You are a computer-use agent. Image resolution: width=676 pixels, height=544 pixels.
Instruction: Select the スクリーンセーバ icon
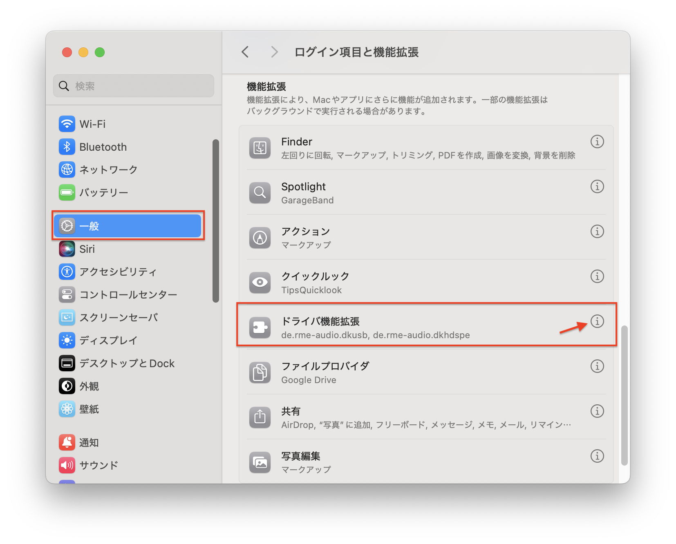[x=67, y=317]
